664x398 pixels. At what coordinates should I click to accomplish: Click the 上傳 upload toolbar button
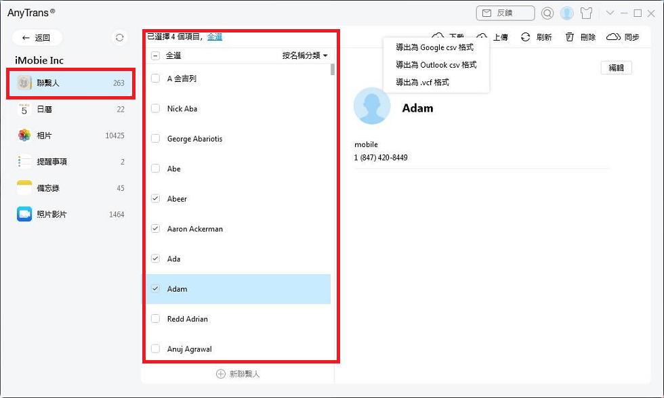(x=493, y=37)
